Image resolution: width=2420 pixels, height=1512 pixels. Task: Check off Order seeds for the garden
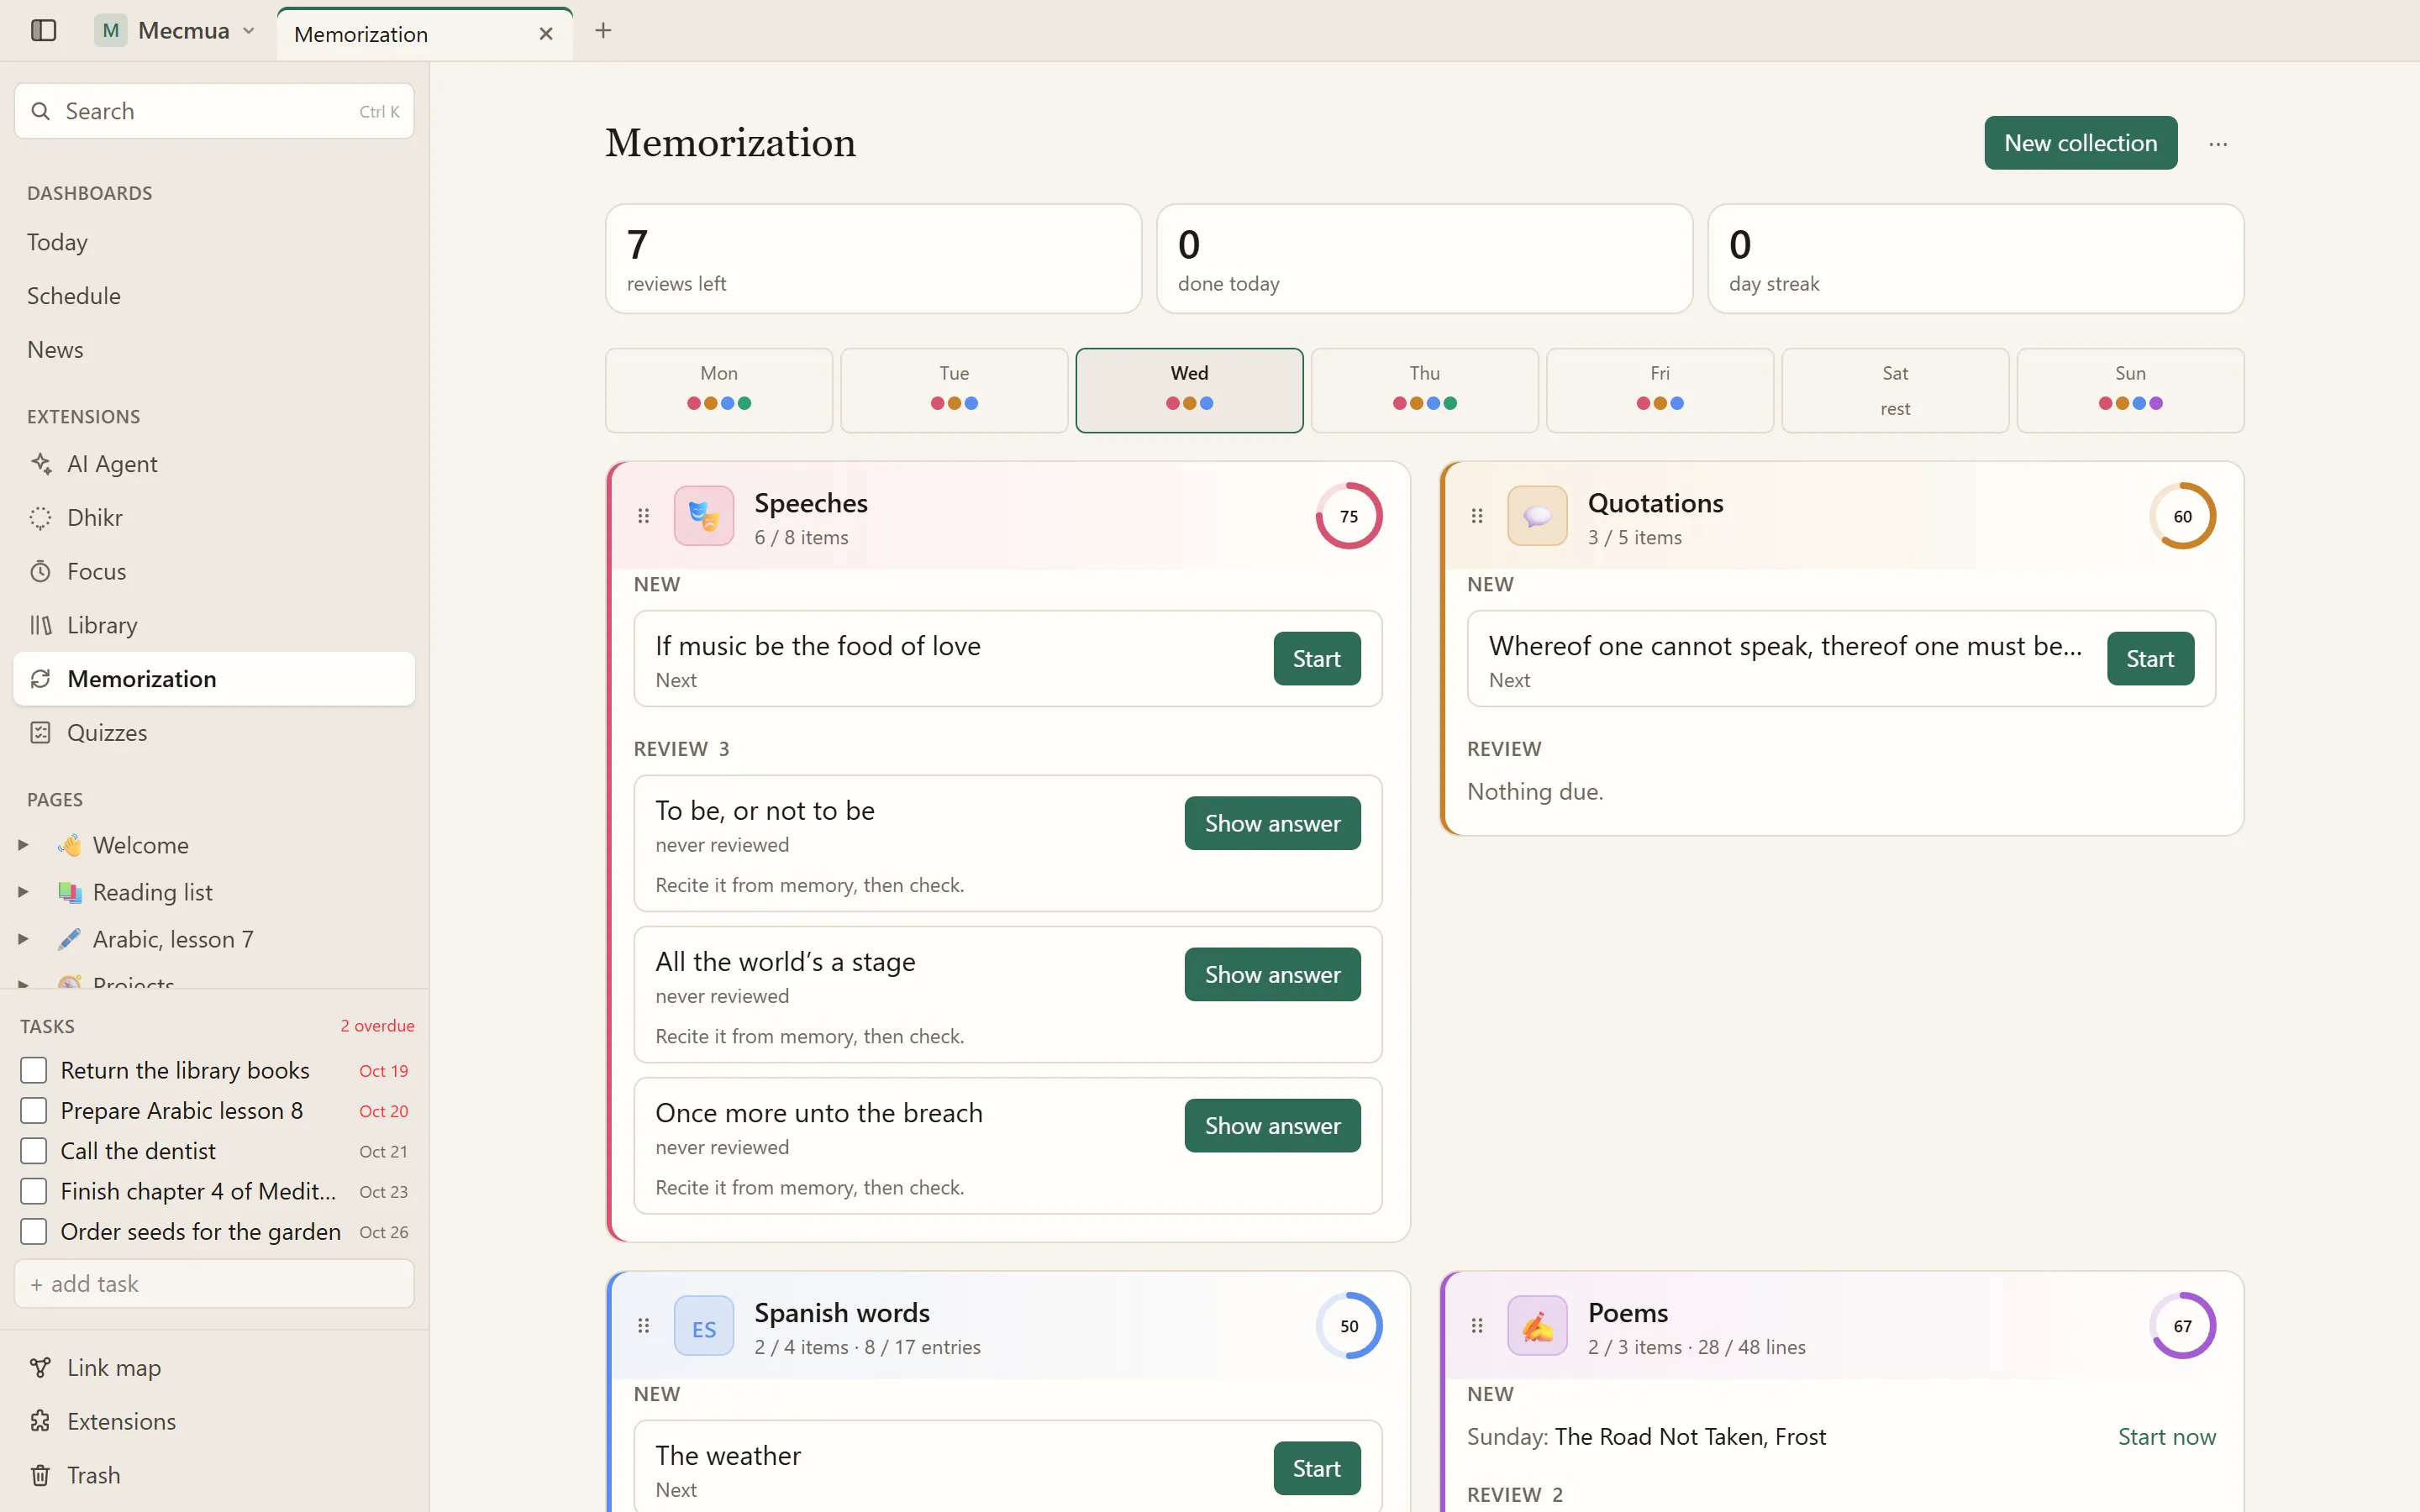[34, 1231]
